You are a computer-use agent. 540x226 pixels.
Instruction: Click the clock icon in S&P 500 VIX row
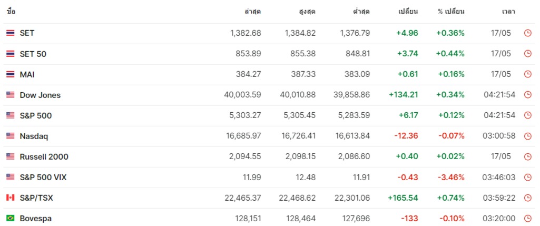[528, 177]
